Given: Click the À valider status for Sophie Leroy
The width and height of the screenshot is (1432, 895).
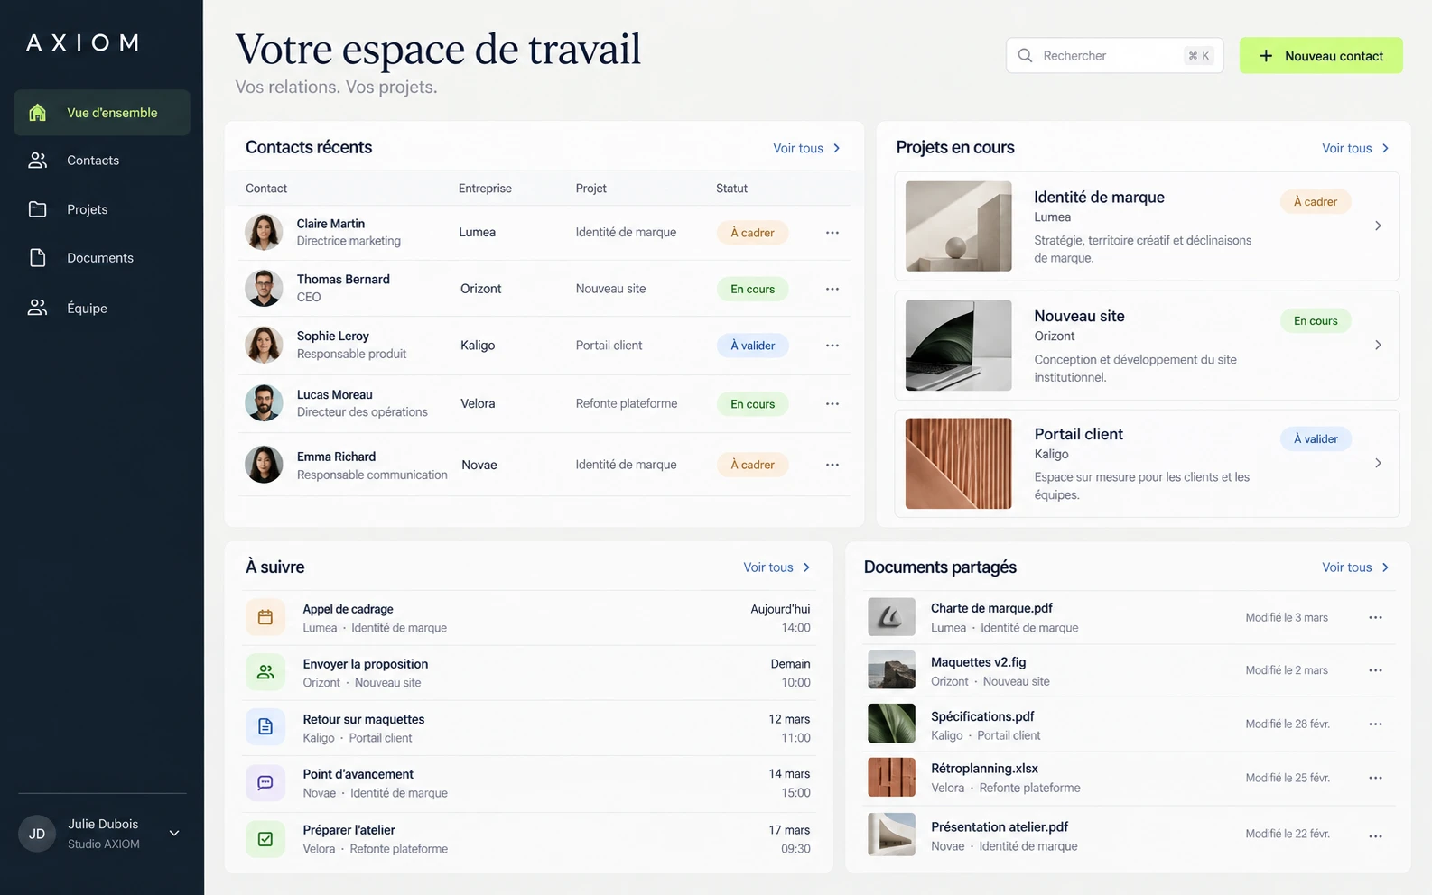Looking at the screenshot, I should (753, 346).
